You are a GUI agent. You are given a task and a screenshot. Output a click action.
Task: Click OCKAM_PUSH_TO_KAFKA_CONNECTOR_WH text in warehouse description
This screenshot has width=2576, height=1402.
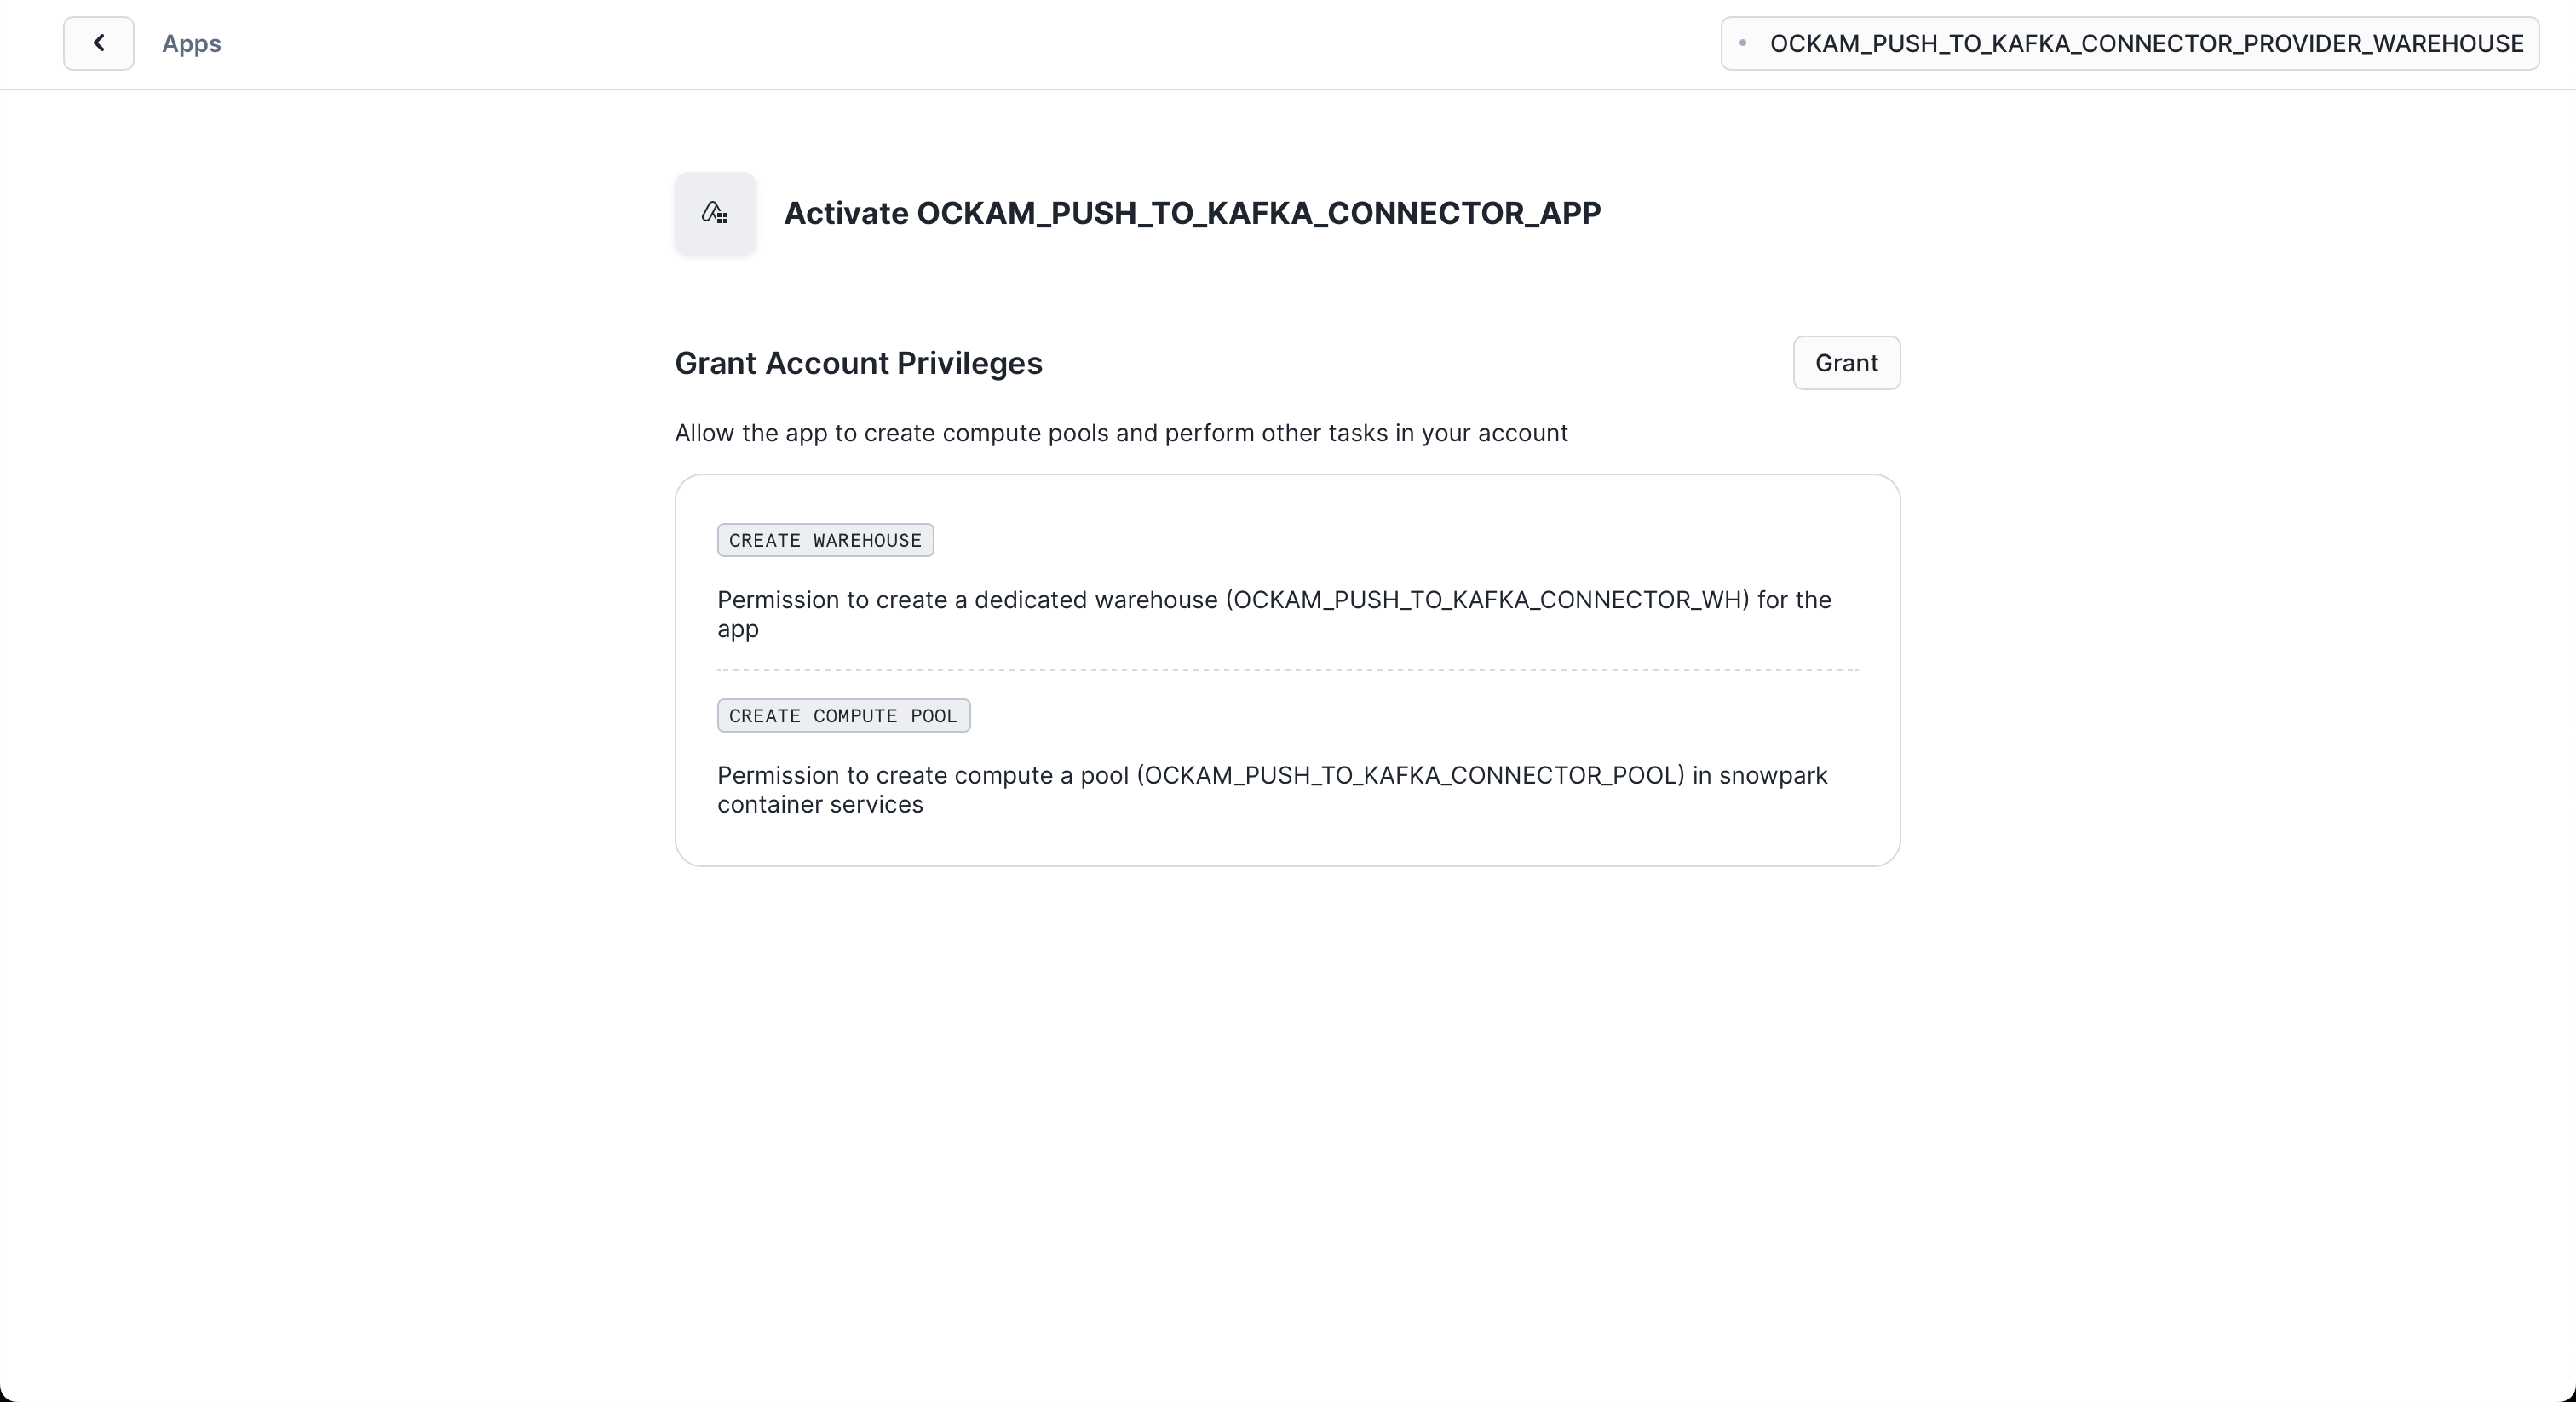pos(1487,600)
